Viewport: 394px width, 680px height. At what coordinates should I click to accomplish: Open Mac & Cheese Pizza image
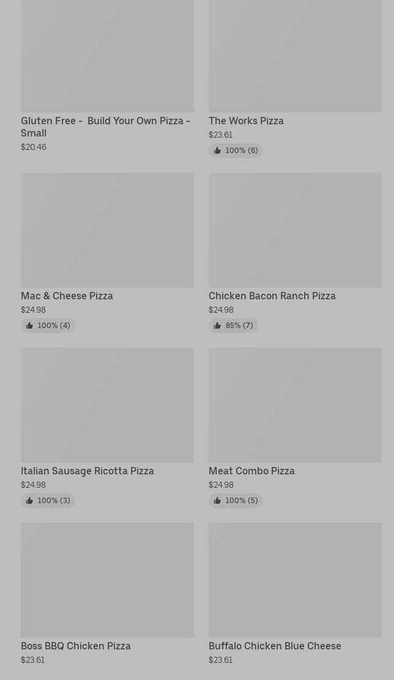pos(108,230)
